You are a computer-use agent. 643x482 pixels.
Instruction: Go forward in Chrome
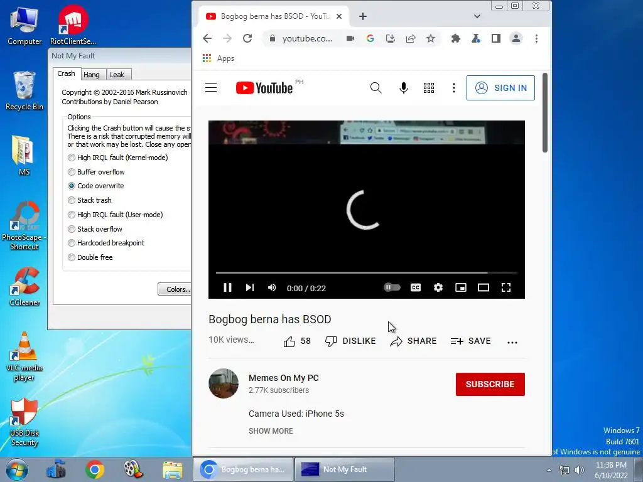coord(227,38)
